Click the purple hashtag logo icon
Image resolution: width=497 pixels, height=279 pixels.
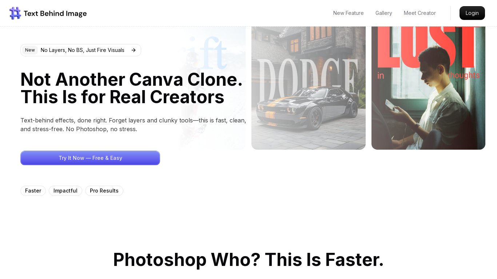pos(15,13)
